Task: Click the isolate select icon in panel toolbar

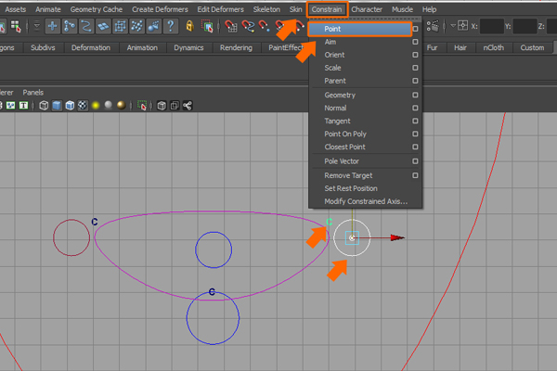Action: pyautogui.click(x=142, y=106)
